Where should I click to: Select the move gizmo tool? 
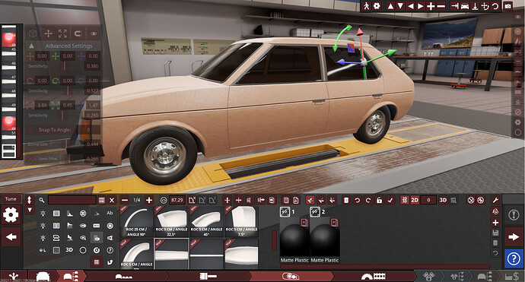[48, 33]
